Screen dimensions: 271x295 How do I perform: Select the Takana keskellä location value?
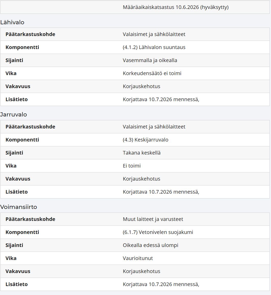click(141, 153)
